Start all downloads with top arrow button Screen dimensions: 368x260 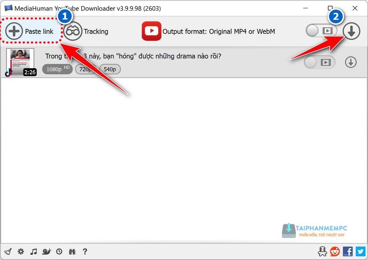(x=351, y=32)
